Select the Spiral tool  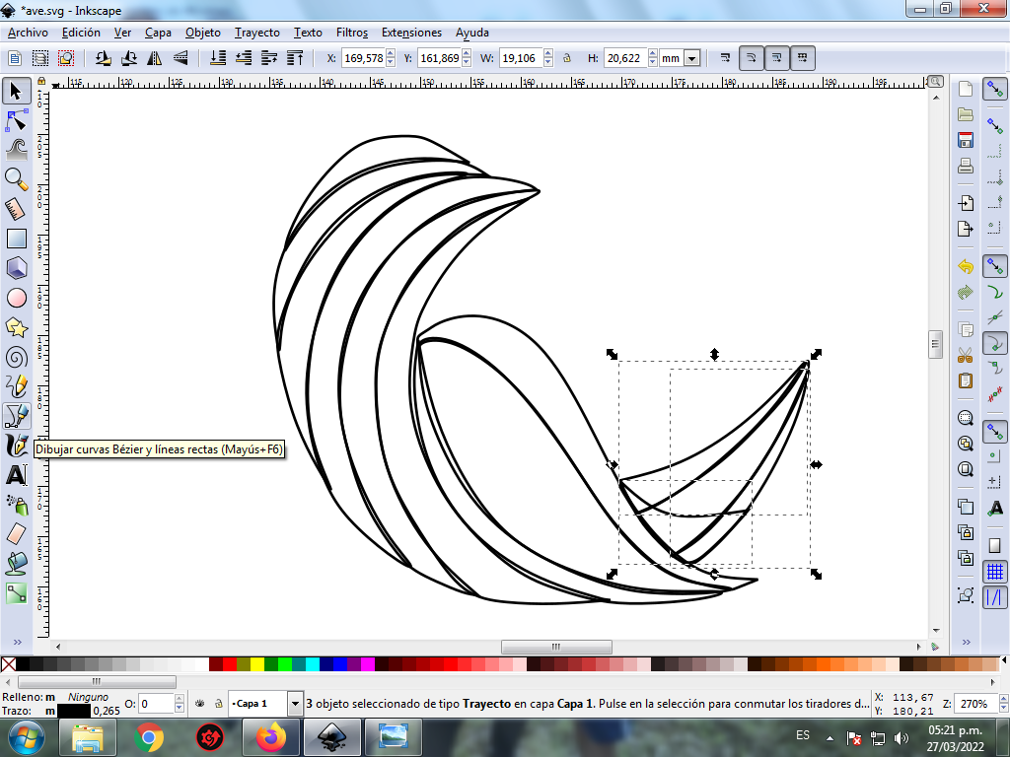(x=16, y=357)
